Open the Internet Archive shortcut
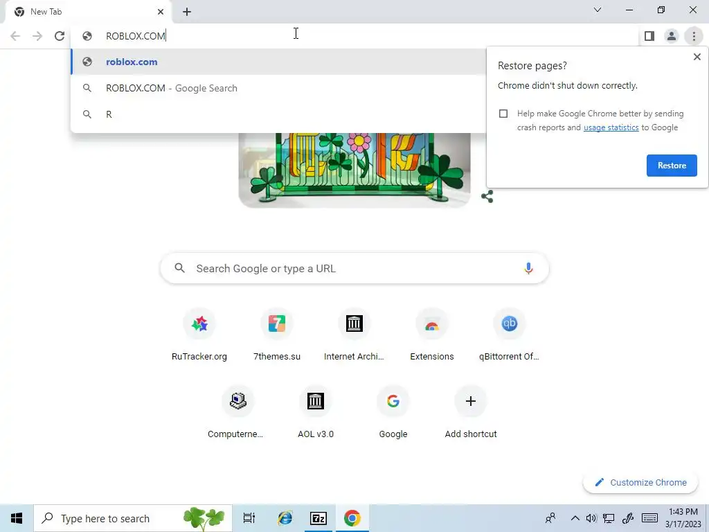709x532 pixels. (x=354, y=335)
